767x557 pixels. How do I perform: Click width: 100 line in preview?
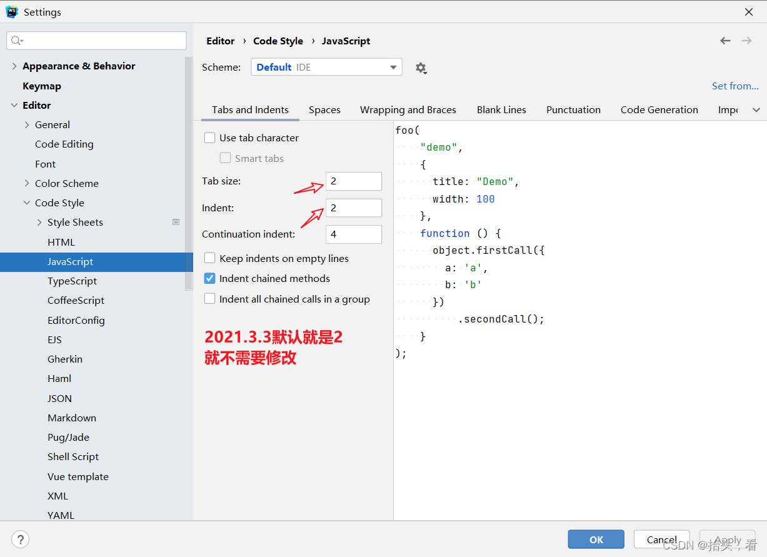[464, 199]
